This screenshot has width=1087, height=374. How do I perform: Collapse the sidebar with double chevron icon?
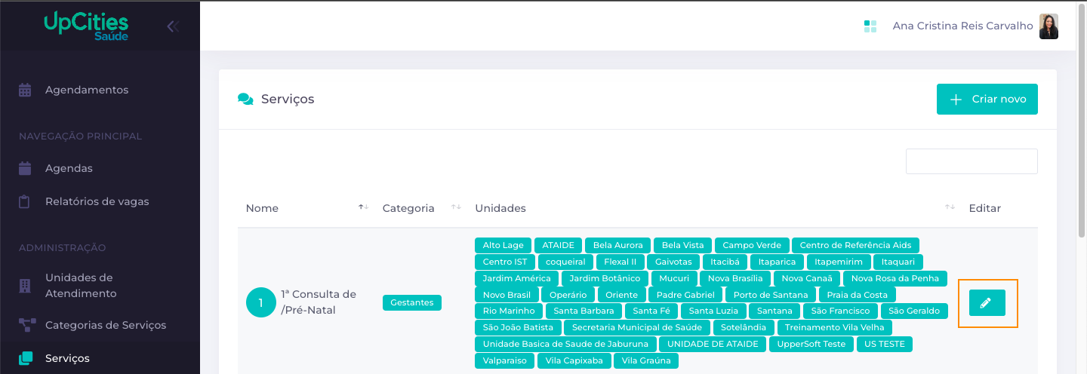click(x=173, y=26)
